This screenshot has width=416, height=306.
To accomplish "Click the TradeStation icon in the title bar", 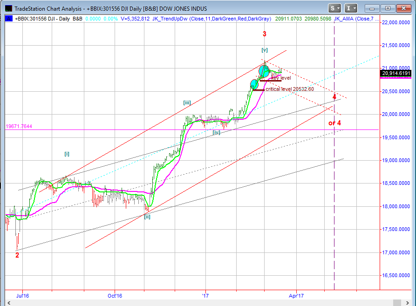I will (9, 8).
